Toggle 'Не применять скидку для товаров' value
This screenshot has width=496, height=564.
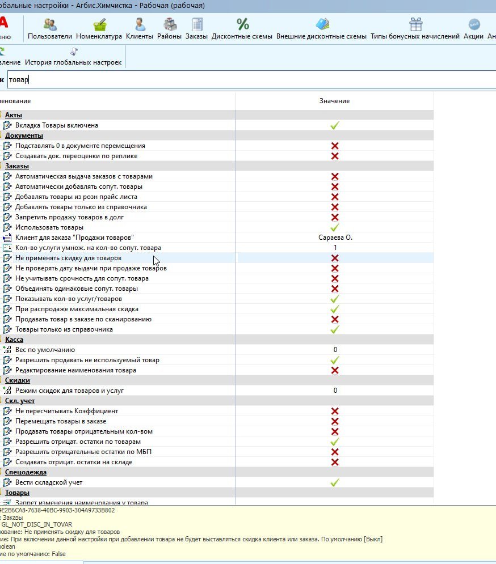click(335, 258)
